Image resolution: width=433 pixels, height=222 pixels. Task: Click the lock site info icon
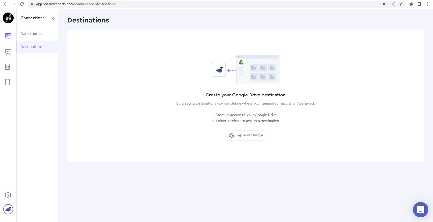(x=32, y=4)
